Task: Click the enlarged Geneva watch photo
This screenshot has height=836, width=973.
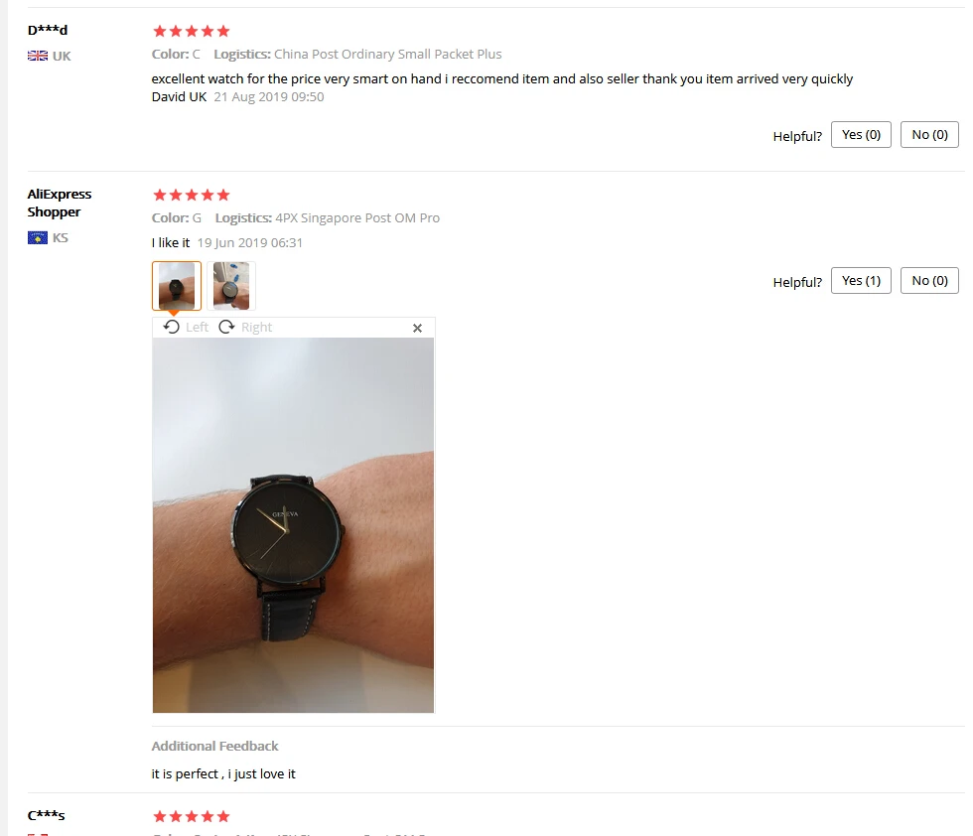Action: click(x=293, y=525)
